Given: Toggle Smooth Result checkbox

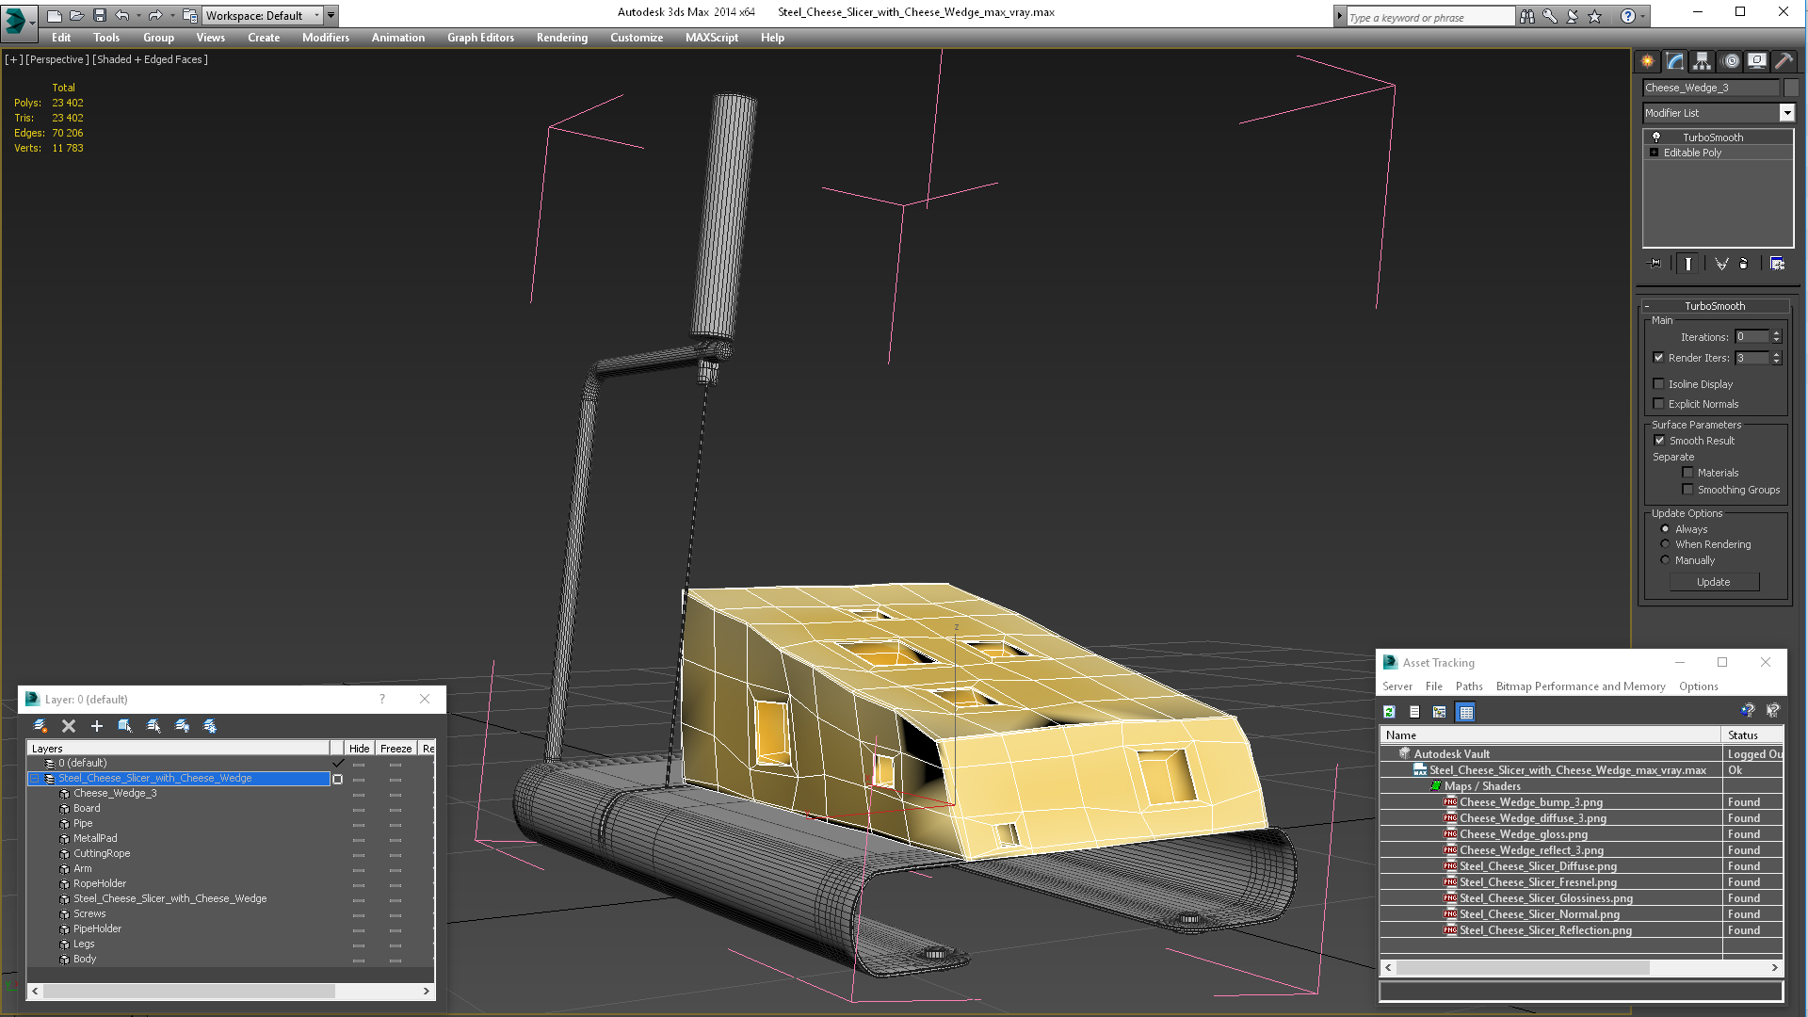Looking at the screenshot, I should (x=1659, y=441).
